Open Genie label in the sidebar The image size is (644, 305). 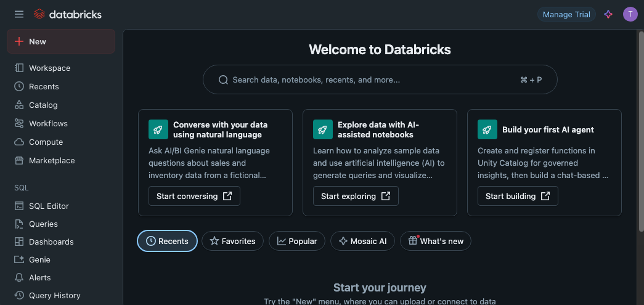(x=39, y=260)
